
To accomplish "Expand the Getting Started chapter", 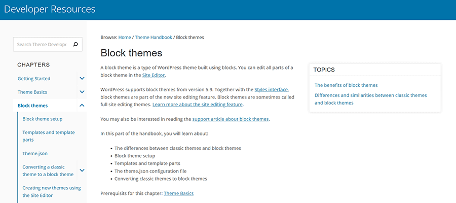I will pos(82,79).
